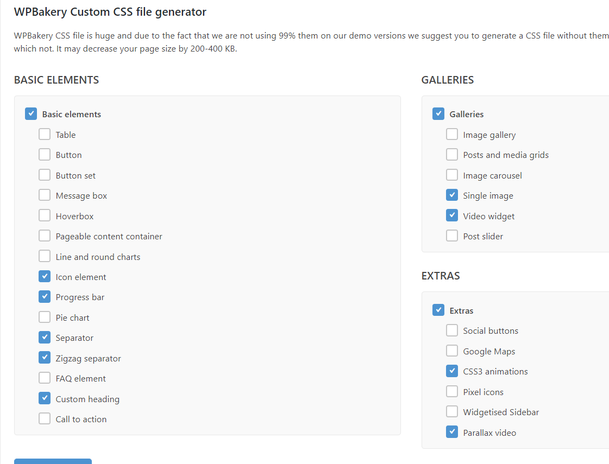
Task: Click the blue button below Basic elements
Action: pos(53,461)
